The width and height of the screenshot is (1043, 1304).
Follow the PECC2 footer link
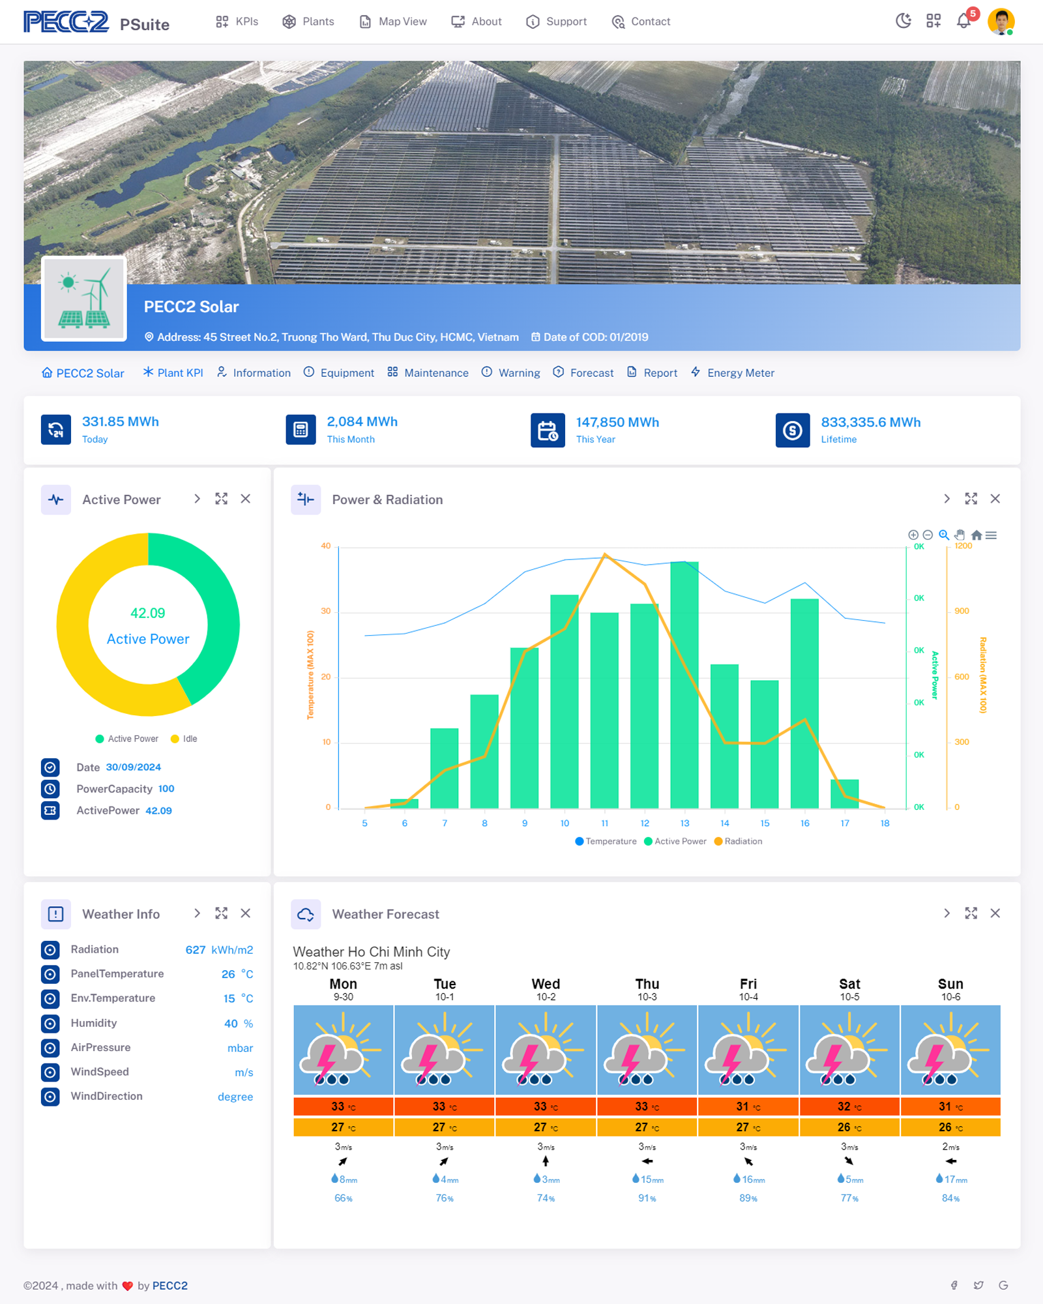pyautogui.click(x=169, y=1286)
